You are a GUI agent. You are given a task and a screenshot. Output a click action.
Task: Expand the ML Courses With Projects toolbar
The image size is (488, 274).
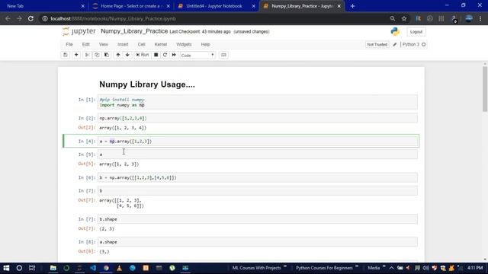coord(284,266)
